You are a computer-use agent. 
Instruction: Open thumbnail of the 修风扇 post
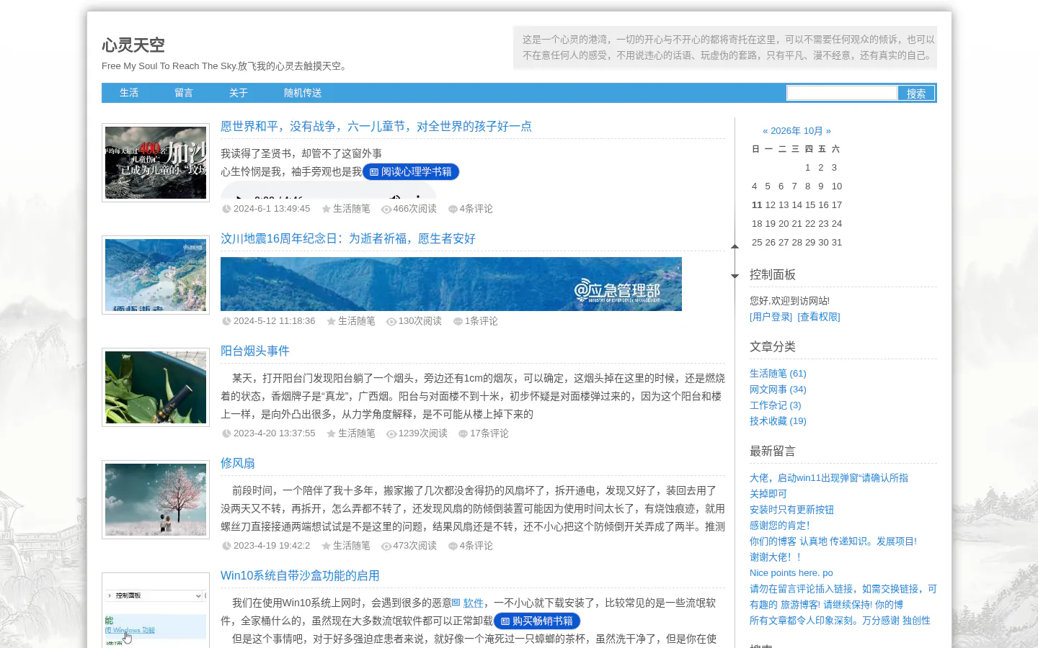tap(156, 500)
